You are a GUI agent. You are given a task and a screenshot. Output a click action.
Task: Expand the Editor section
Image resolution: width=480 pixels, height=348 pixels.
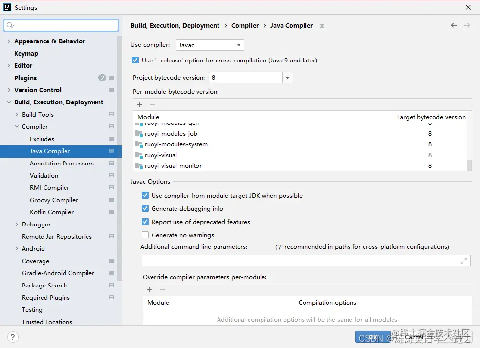point(9,65)
